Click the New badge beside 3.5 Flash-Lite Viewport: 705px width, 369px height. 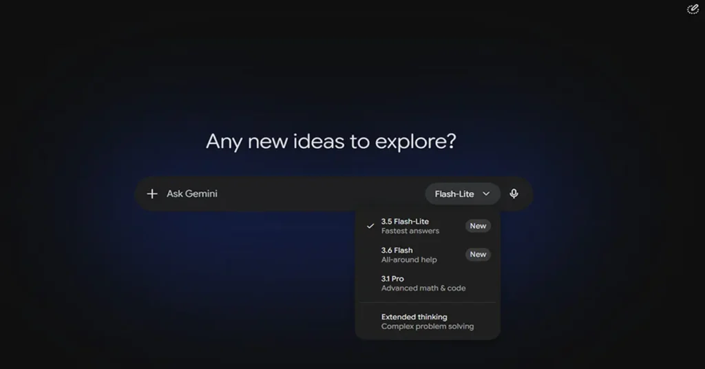pyautogui.click(x=478, y=226)
